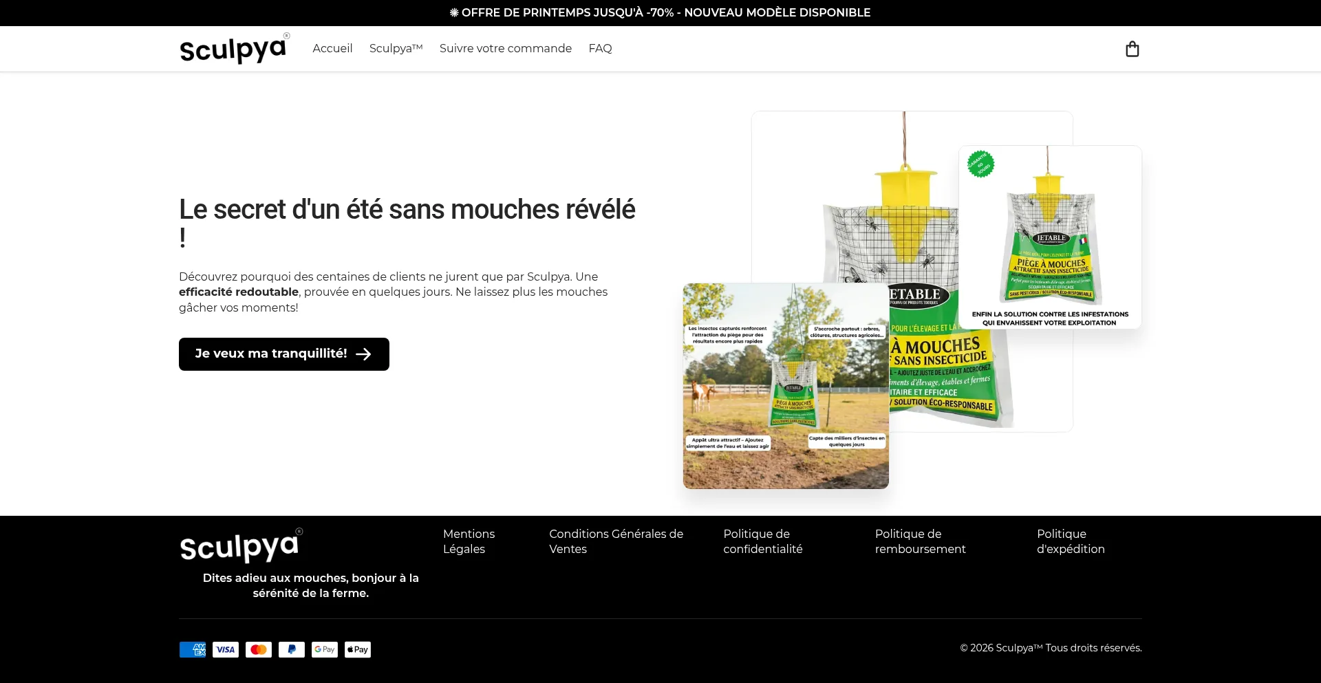Open the shopping bag cart icon
Screen dimensions: 1321x683
pos(1132,49)
